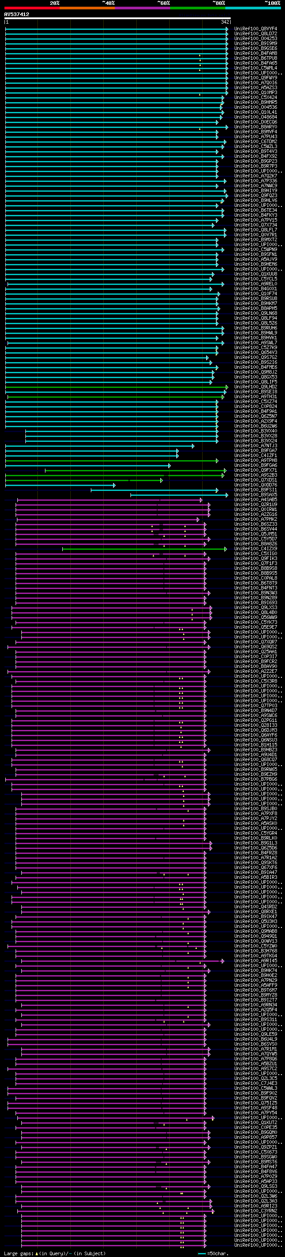Open hit UniRef100_Q8VYF4
The height and width of the screenshot is (1257, 285).
[x=256, y=29]
